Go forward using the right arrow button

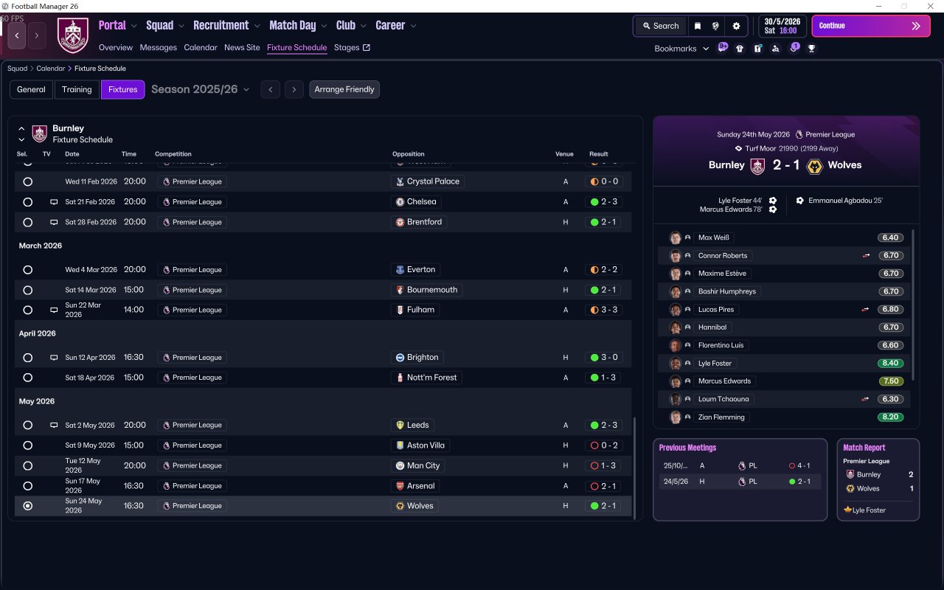click(37, 35)
